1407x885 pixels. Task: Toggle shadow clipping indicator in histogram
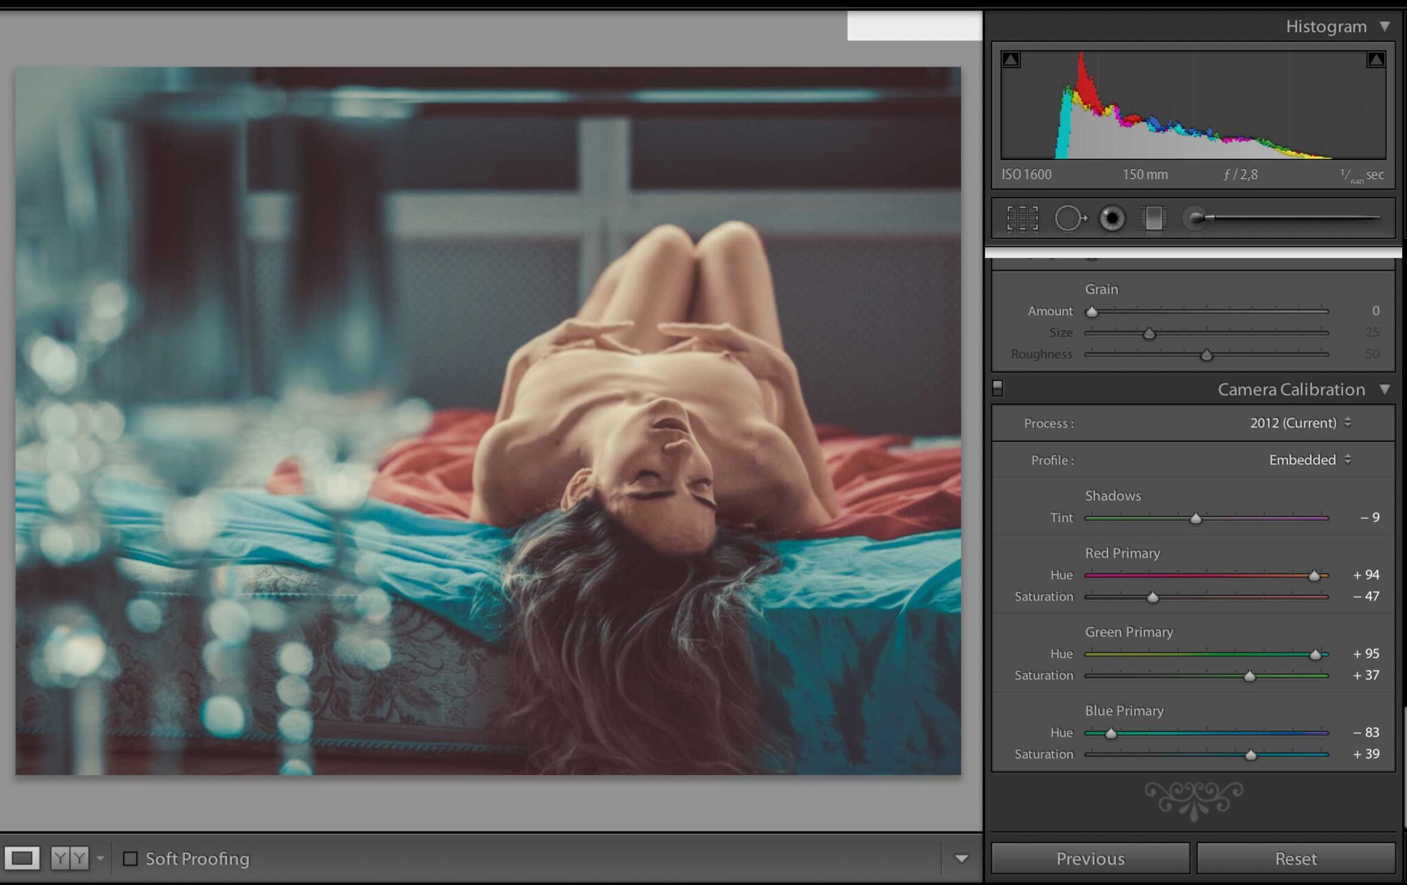[x=1011, y=60]
